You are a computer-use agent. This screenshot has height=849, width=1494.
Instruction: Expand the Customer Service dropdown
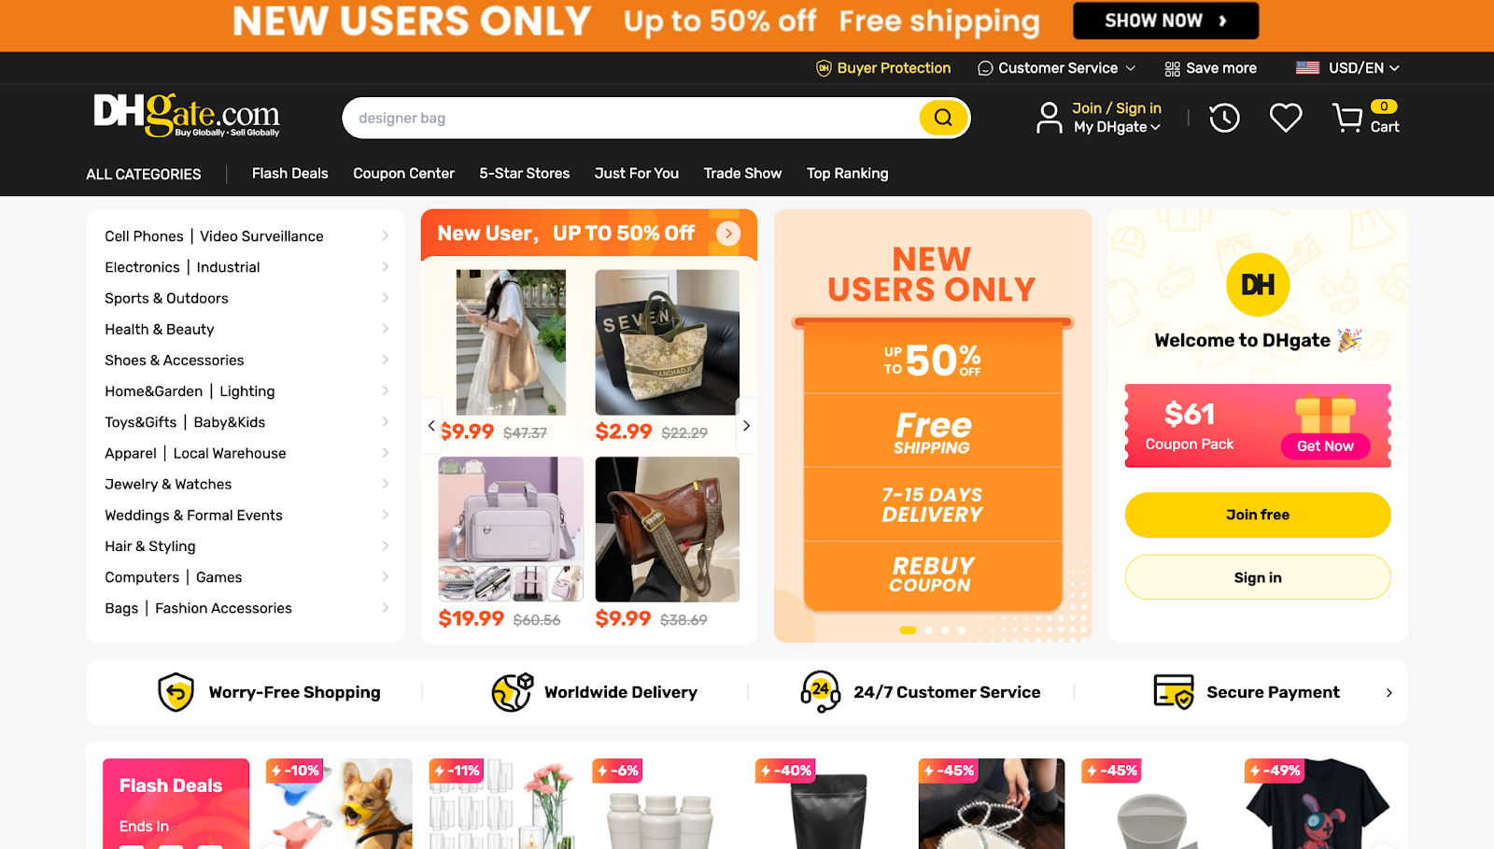point(1057,68)
